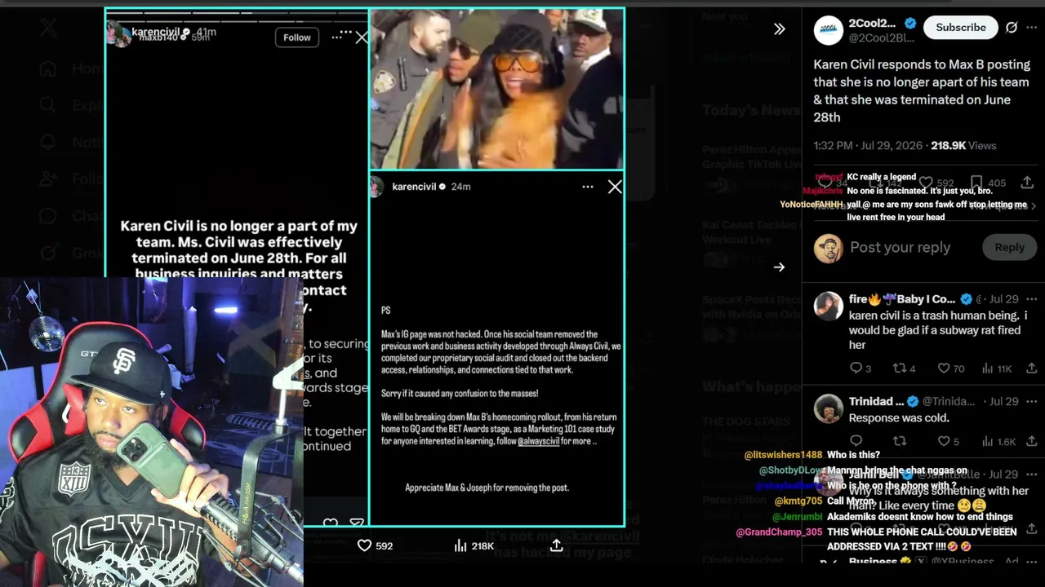Open my avatar beside the reply field
1045x587 pixels.
coord(829,248)
